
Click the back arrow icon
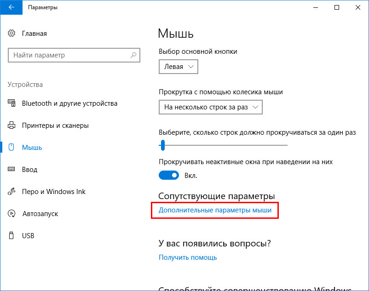click(12, 7)
